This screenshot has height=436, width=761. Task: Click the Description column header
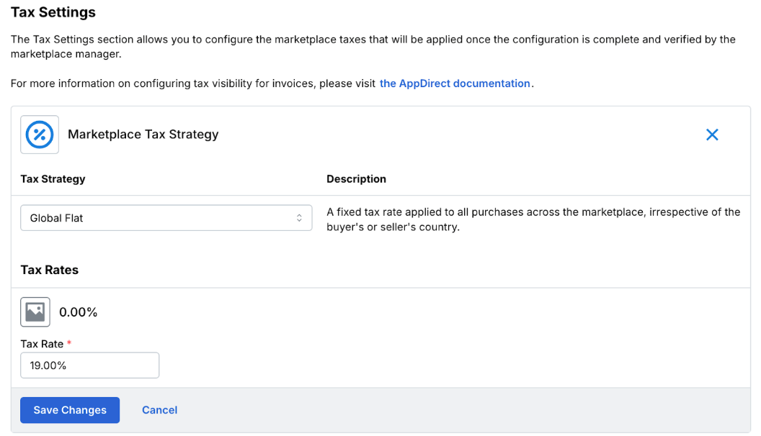[356, 179]
